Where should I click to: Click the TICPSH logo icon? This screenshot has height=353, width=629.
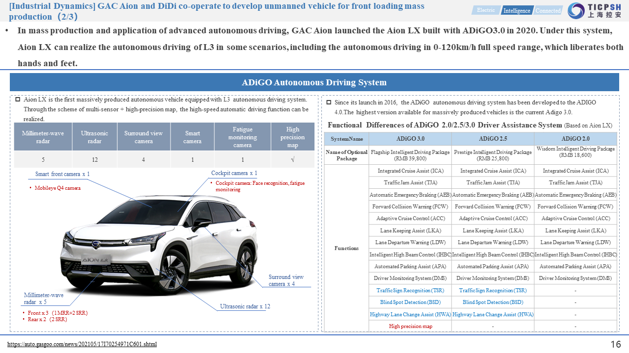576,10
